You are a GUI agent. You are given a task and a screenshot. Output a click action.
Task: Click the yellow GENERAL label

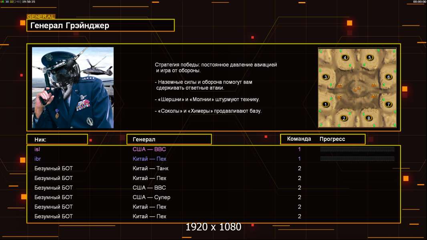[x=41, y=16]
